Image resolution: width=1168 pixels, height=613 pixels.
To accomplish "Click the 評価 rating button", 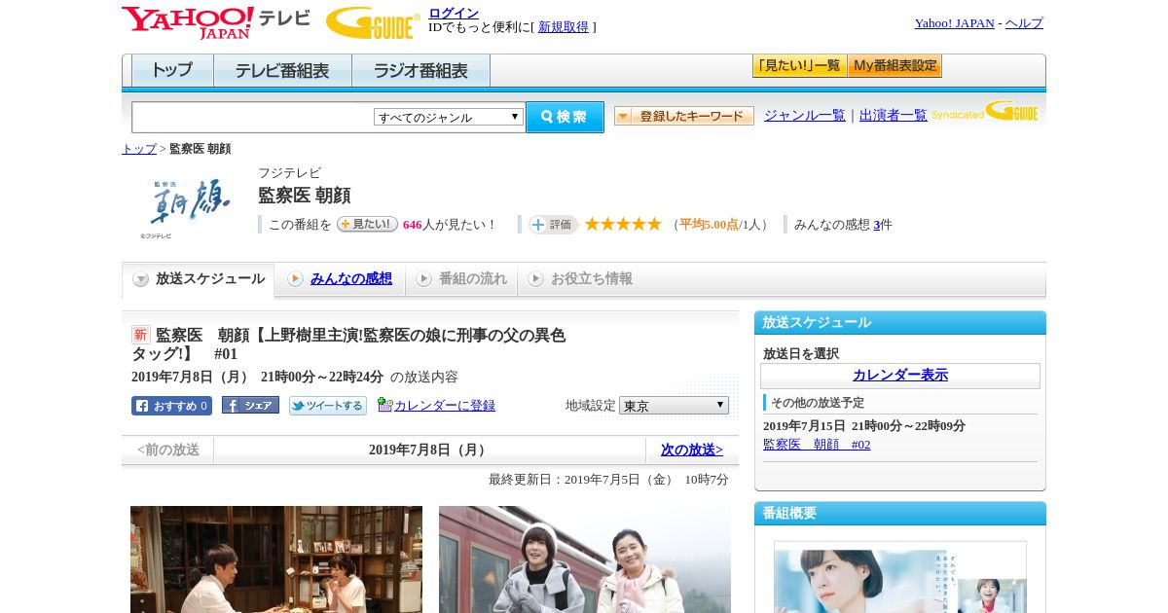I will 553,225.
